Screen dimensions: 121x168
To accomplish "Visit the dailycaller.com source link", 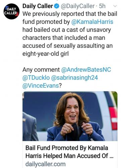I will tap(46, 164).
